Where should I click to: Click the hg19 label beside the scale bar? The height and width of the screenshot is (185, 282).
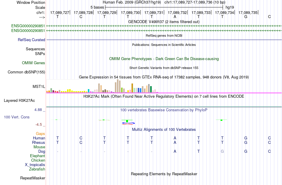(230, 7)
